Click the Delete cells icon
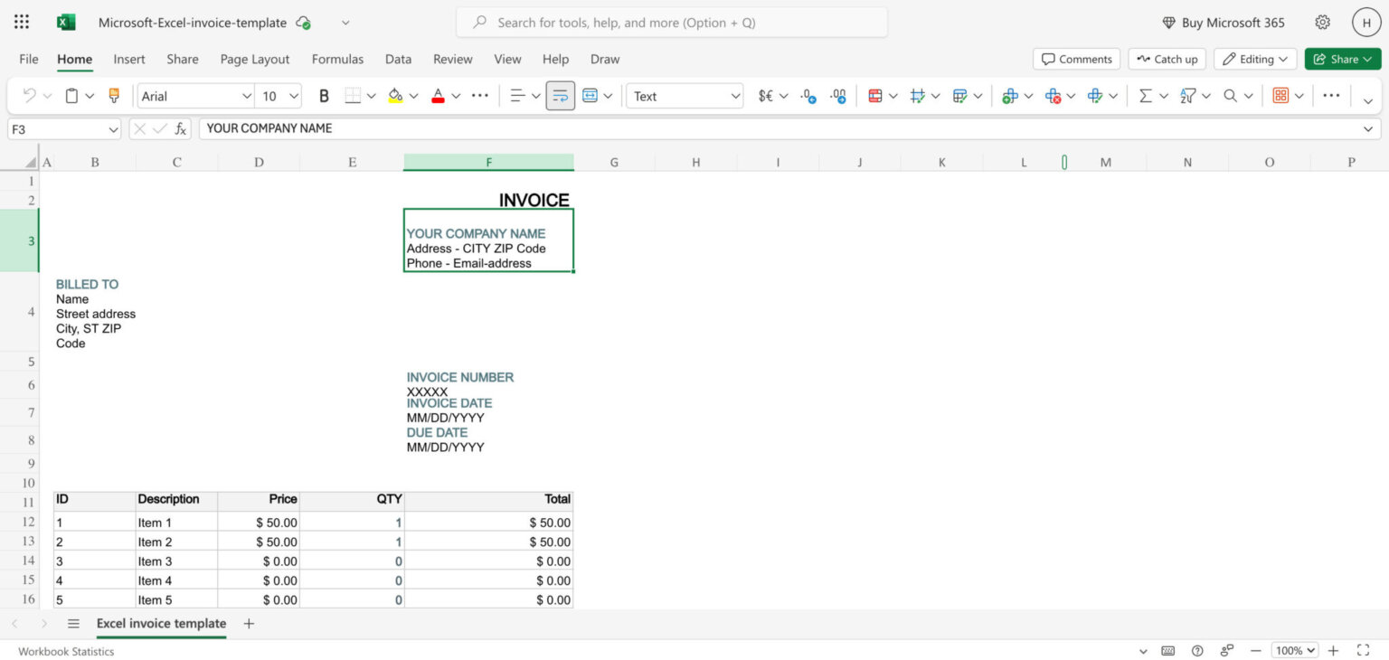1389x660 pixels. pos(1055,95)
